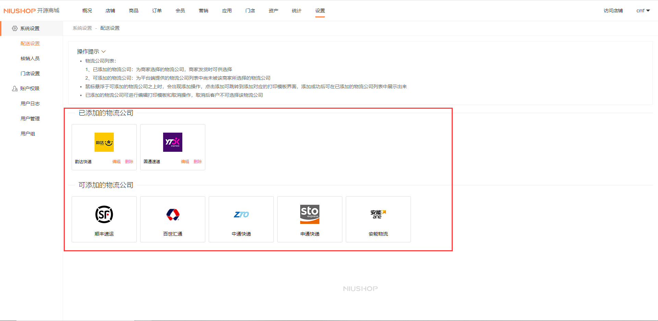The image size is (658, 321).
Task: Click the 百世汇通 label
Action: point(173,234)
